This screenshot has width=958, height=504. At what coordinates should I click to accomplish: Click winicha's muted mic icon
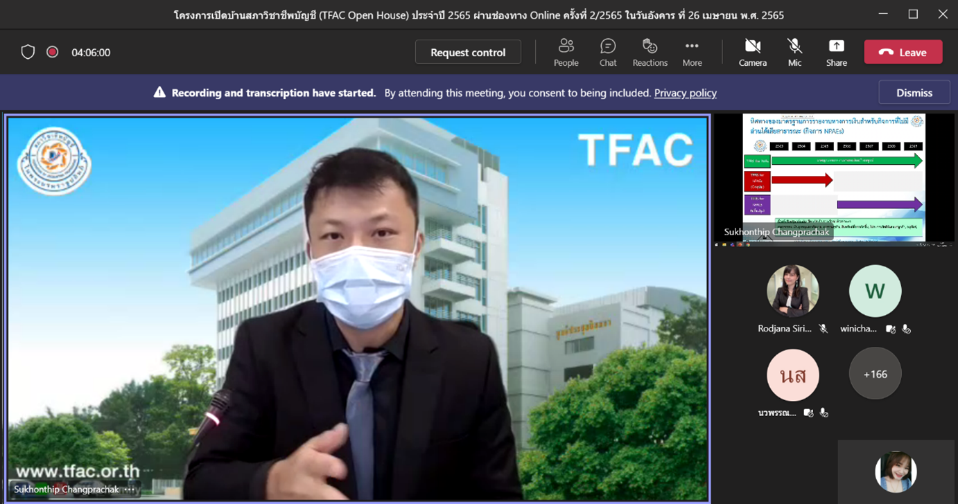[906, 329]
